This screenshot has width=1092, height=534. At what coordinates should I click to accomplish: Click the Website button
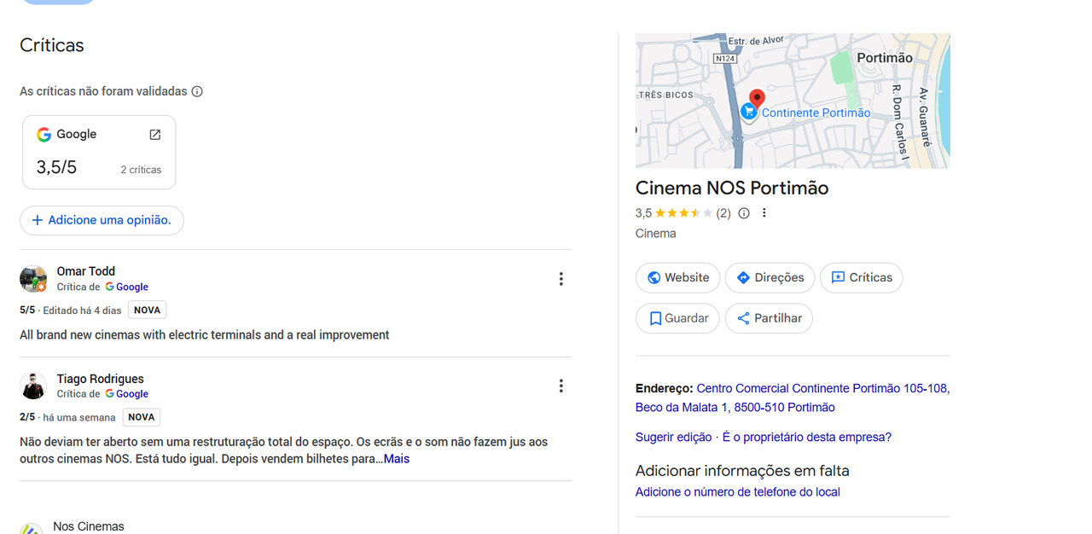[677, 277]
